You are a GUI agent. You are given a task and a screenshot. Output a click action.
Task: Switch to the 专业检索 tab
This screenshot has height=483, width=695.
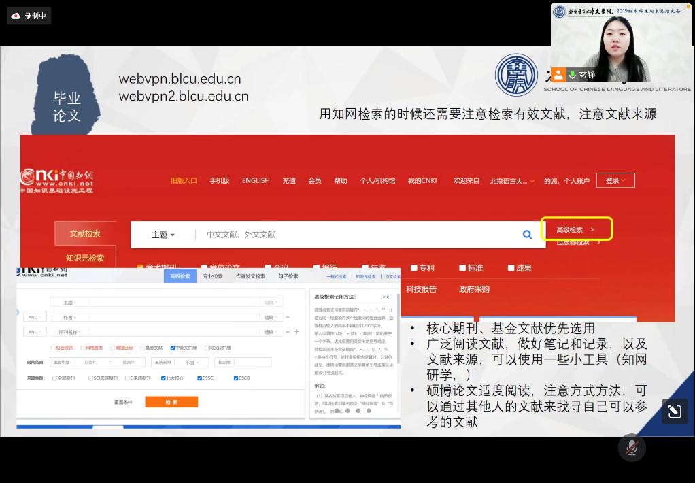click(x=213, y=276)
